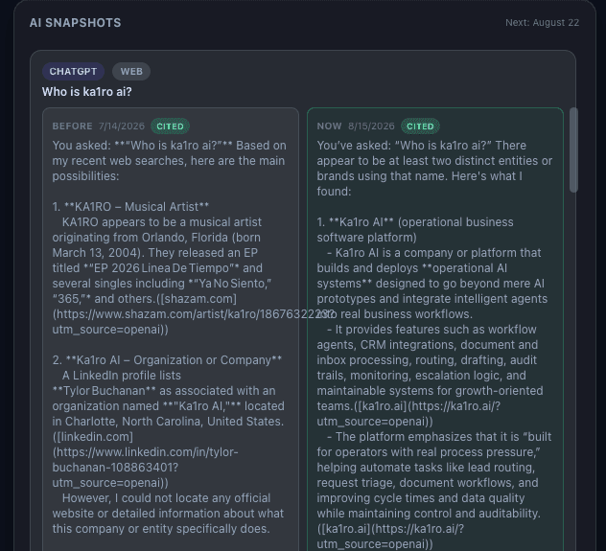This screenshot has height=551, width=606.
Task: Click the BEFORE label
Action: pos(72,126)
